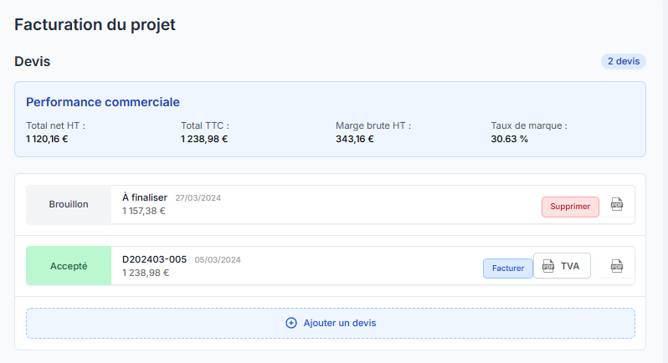
Task: Click the plus icon in Ajouter un devis
Action: pos(291,323)
